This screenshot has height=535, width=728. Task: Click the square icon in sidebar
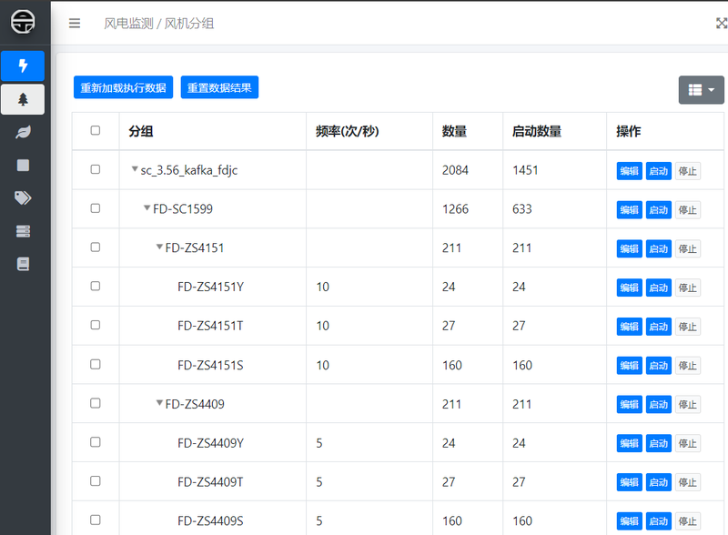click(23, 166)
